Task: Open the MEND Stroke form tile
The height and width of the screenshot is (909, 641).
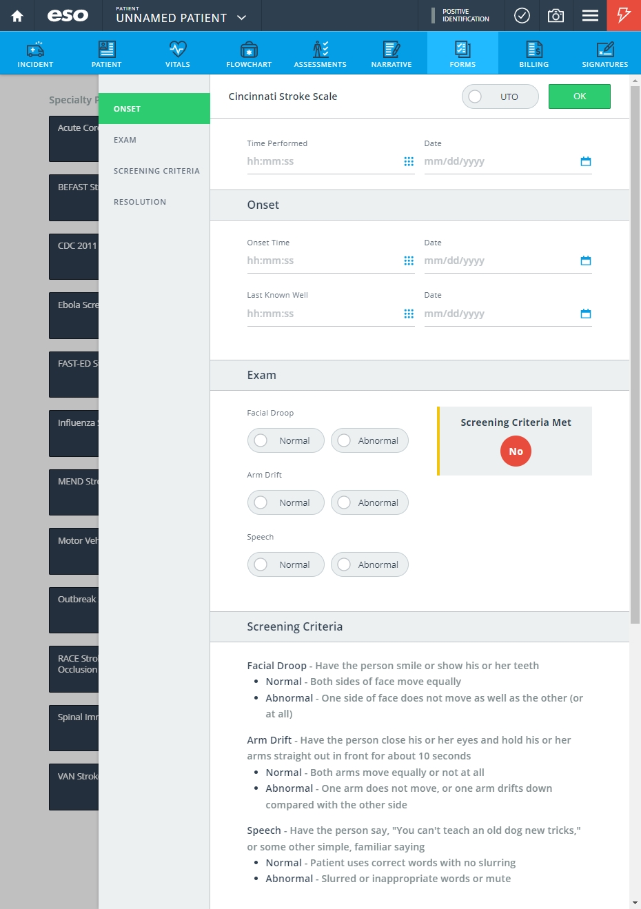Action: pyautogui.click(x=74, y=492)
